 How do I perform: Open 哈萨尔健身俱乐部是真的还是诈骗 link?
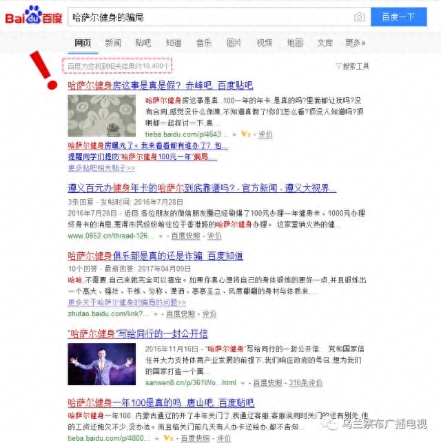coord(155,256)
